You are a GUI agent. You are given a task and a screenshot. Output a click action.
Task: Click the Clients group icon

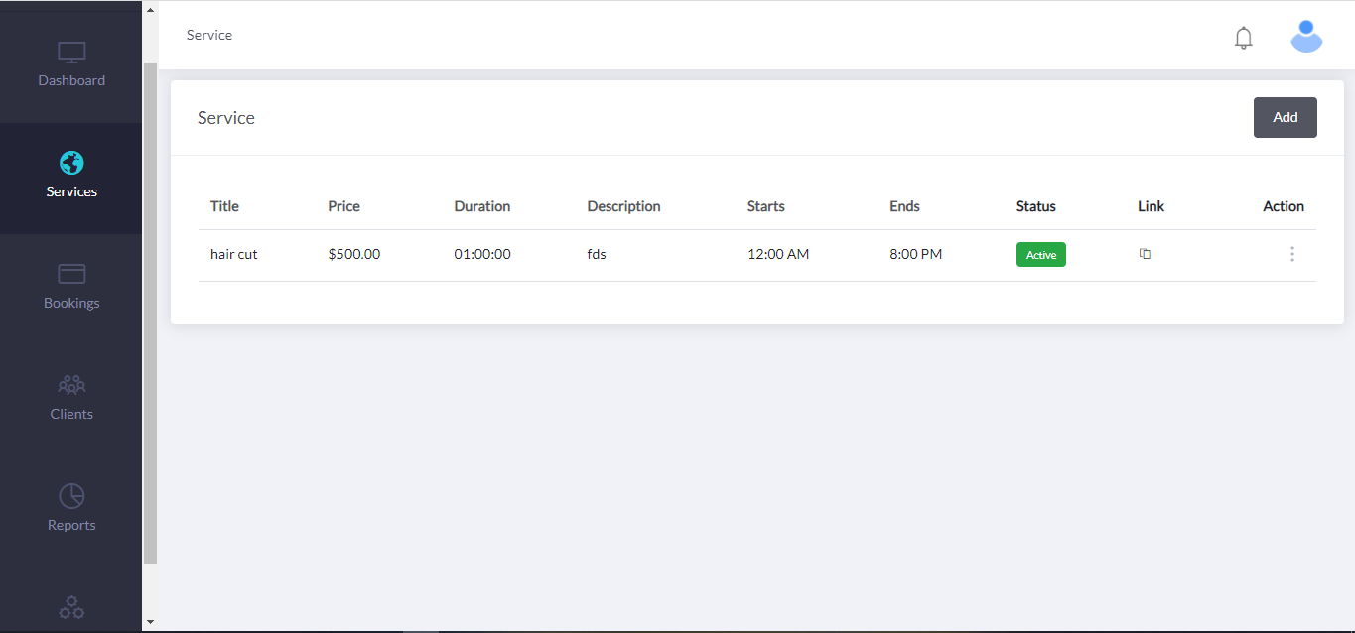coord(70,385)
